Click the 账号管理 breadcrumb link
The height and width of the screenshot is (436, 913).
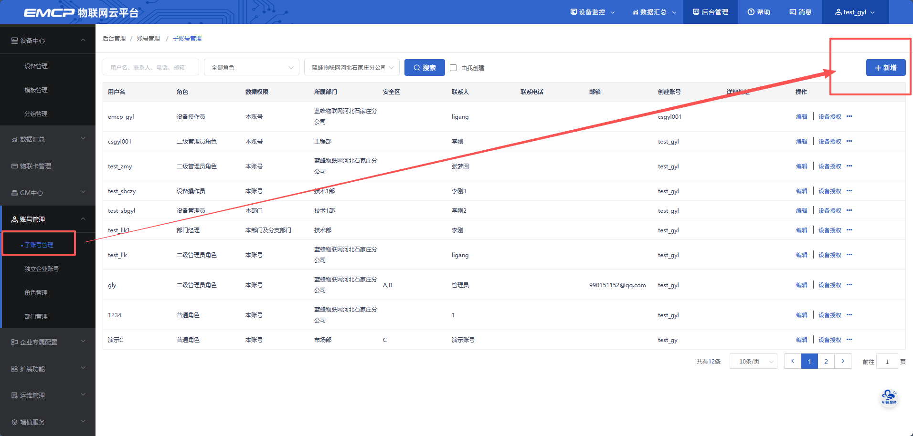point(149,38)
